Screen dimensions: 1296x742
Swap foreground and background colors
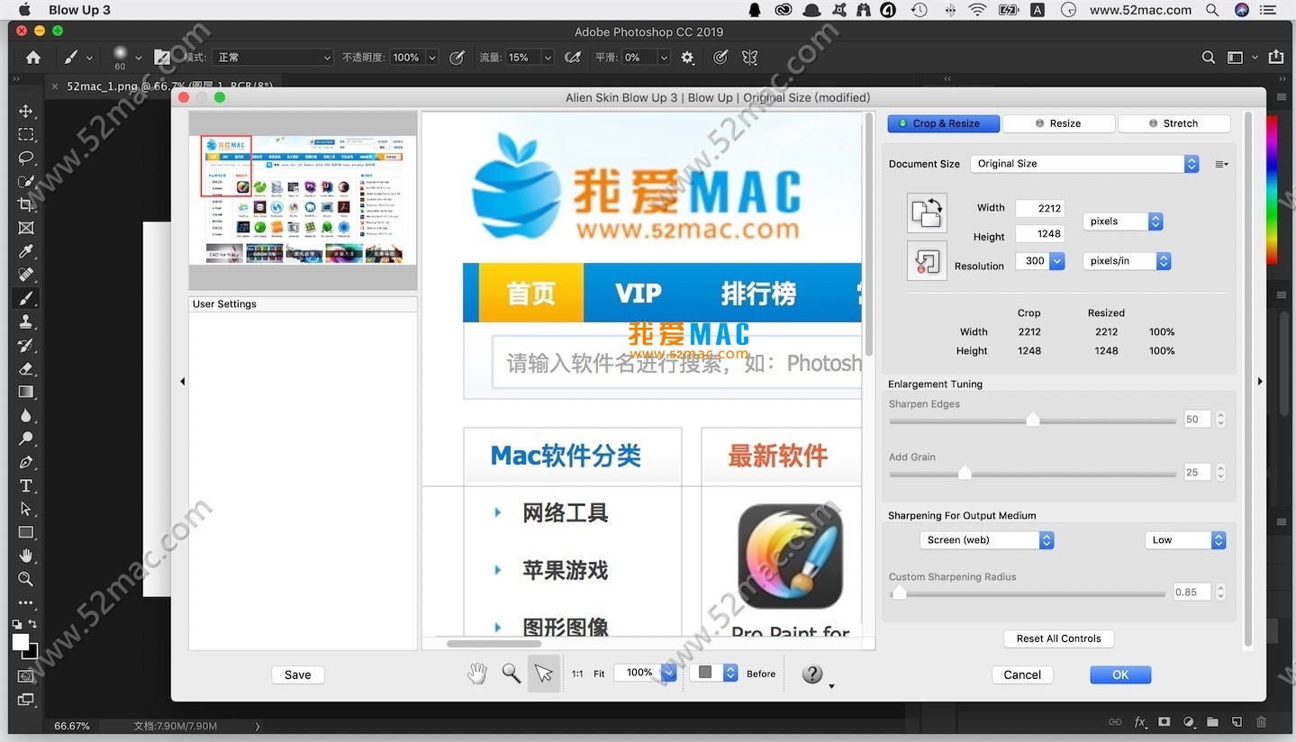point(33,624)
